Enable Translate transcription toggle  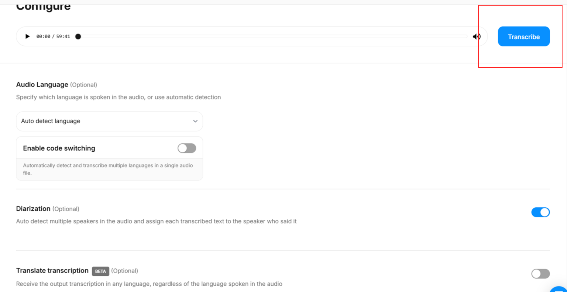[540, 274]
